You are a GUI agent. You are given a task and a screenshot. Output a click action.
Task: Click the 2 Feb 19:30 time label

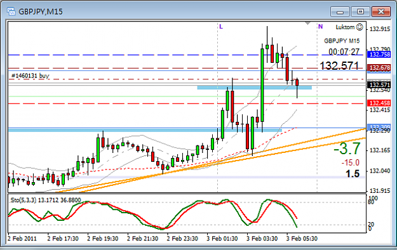(102, 239)
